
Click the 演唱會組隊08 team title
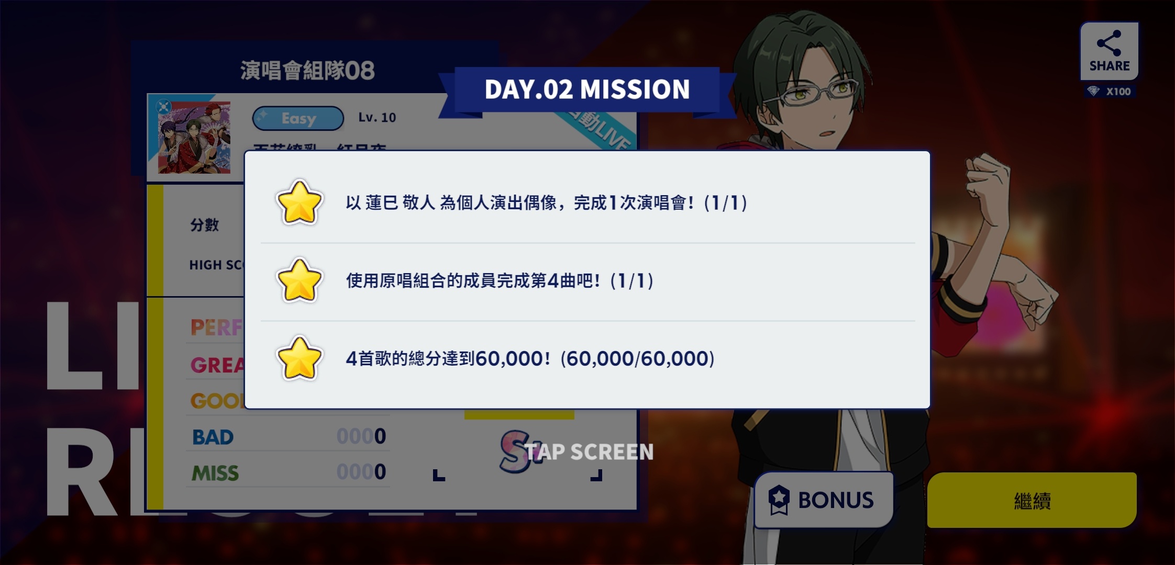307,71
